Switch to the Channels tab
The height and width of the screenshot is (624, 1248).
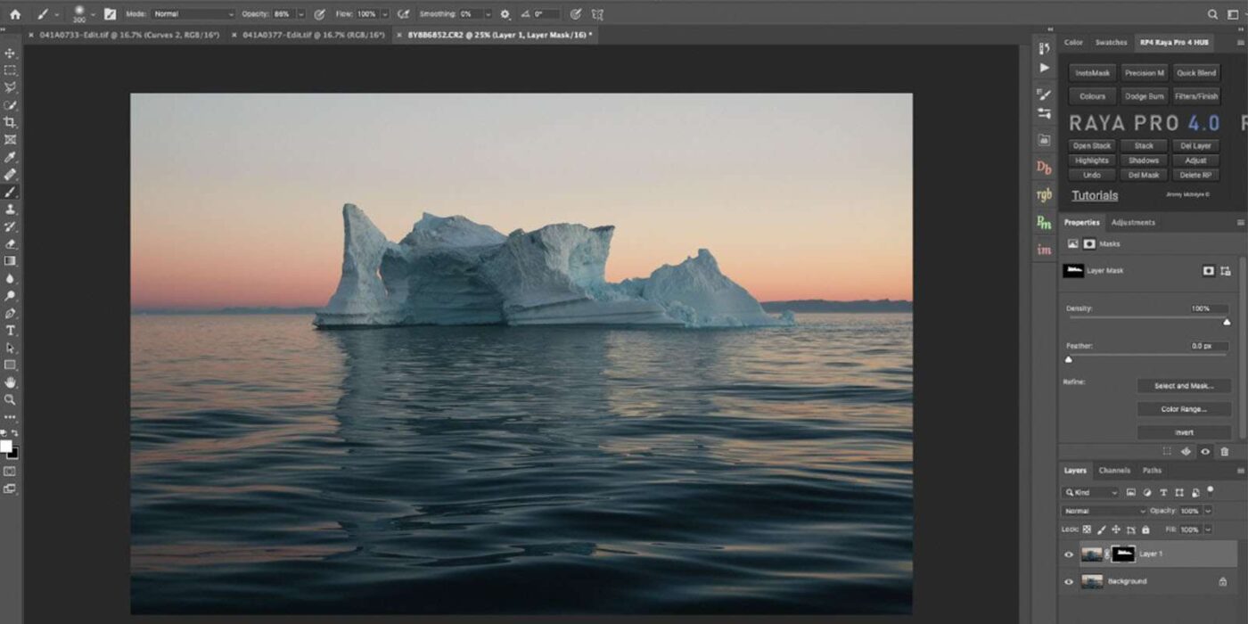point(1114,471)
